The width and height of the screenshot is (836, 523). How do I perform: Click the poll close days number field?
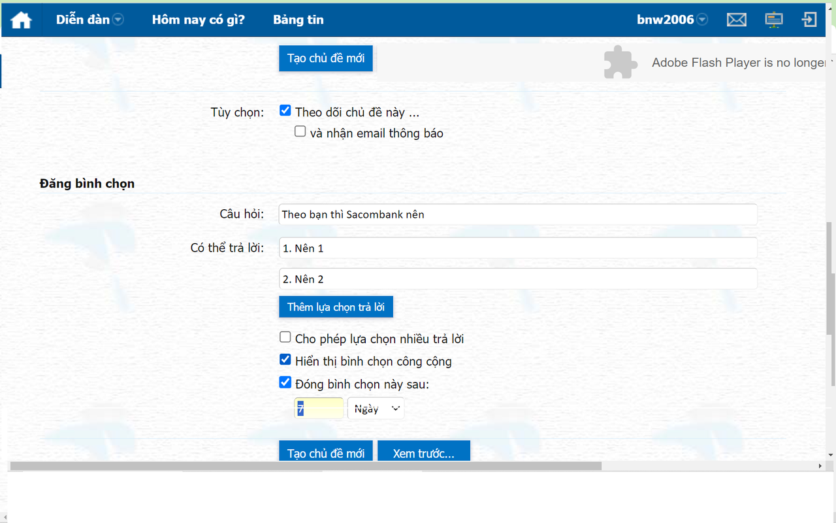click(319, 409)
